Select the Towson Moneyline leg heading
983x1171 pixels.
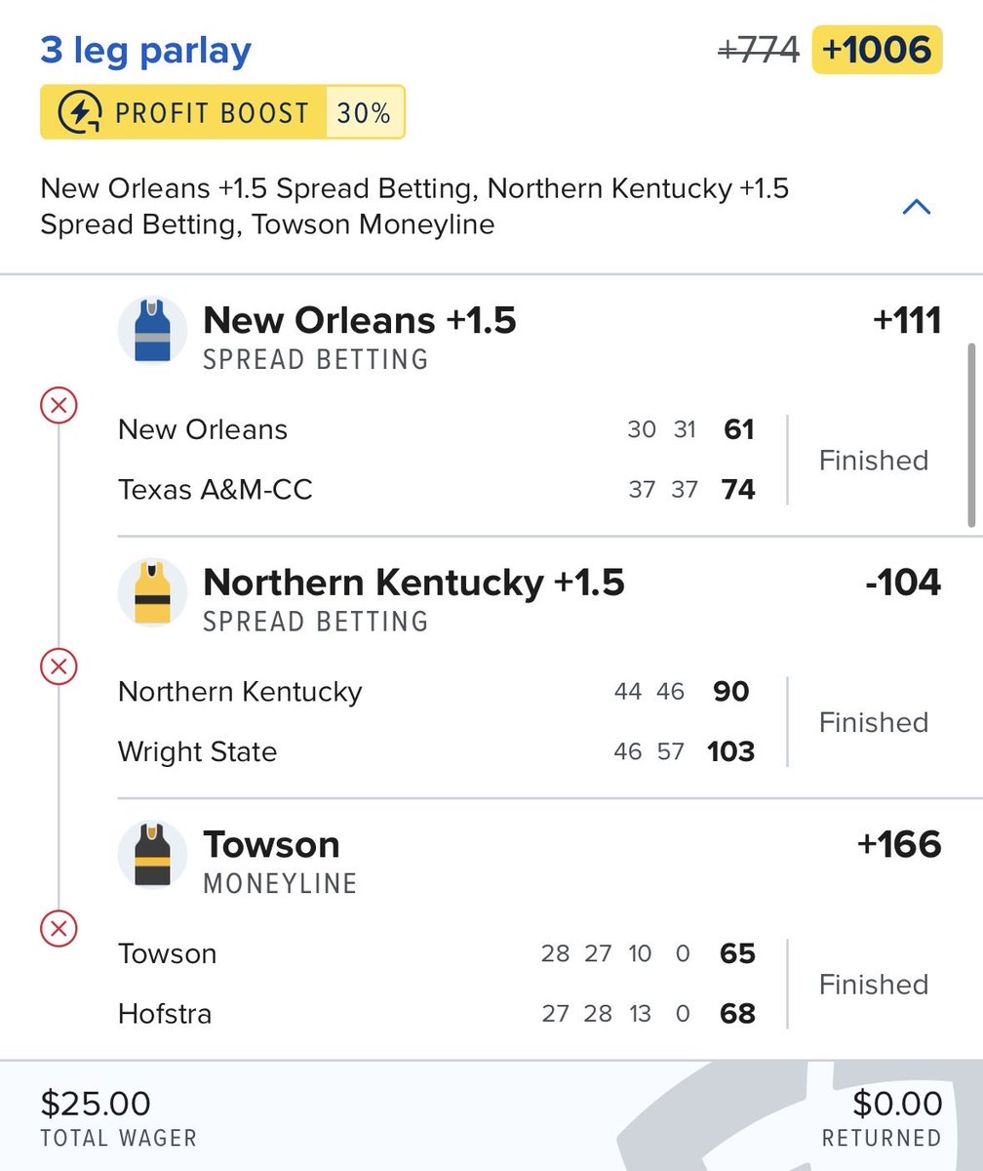point(271,845)
